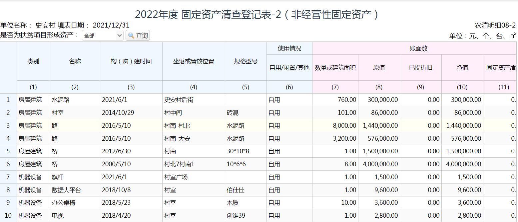Click the magnifier icon in 查询 button
This screenshot has height=222, width=518.
pos(131,36)
